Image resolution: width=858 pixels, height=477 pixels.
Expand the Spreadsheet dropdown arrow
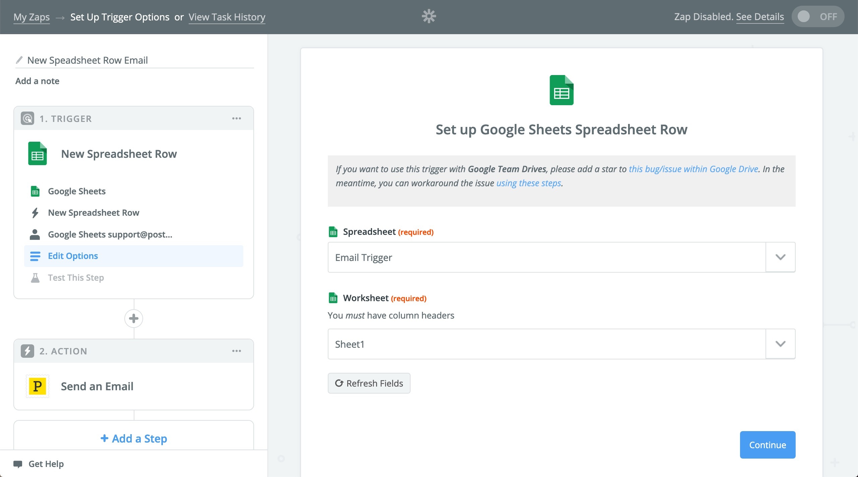[781, 257]
